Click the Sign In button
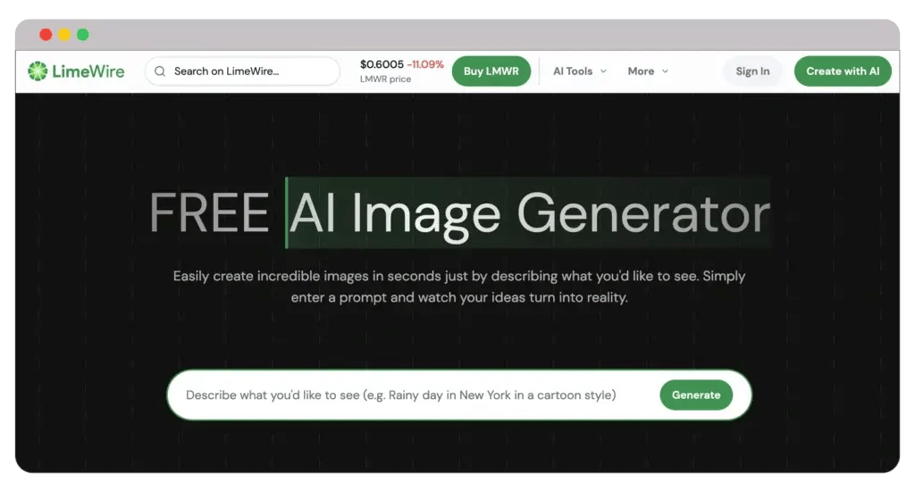The image size is (915, 482). pos(752,71)
